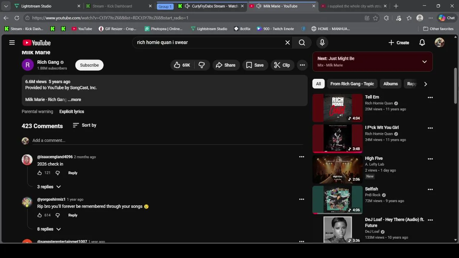Open the notifications bell
Screen dimensions: 459x258
click(x=422, y=43)
